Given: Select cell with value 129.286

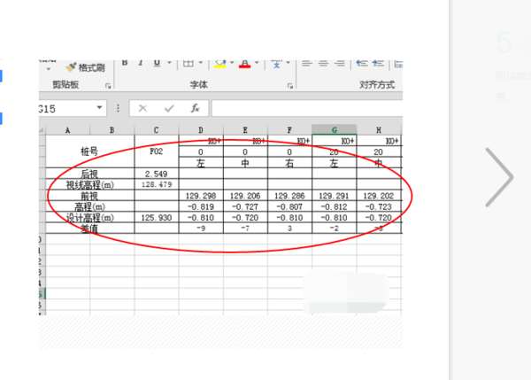Looking at the screenshot, I should (289, 196).
